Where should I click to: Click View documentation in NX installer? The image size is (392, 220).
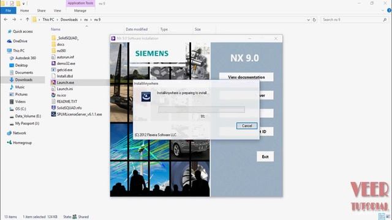tap(246, 77)
